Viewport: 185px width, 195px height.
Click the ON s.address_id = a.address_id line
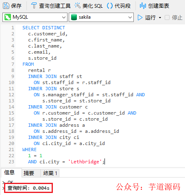point(76,131)
